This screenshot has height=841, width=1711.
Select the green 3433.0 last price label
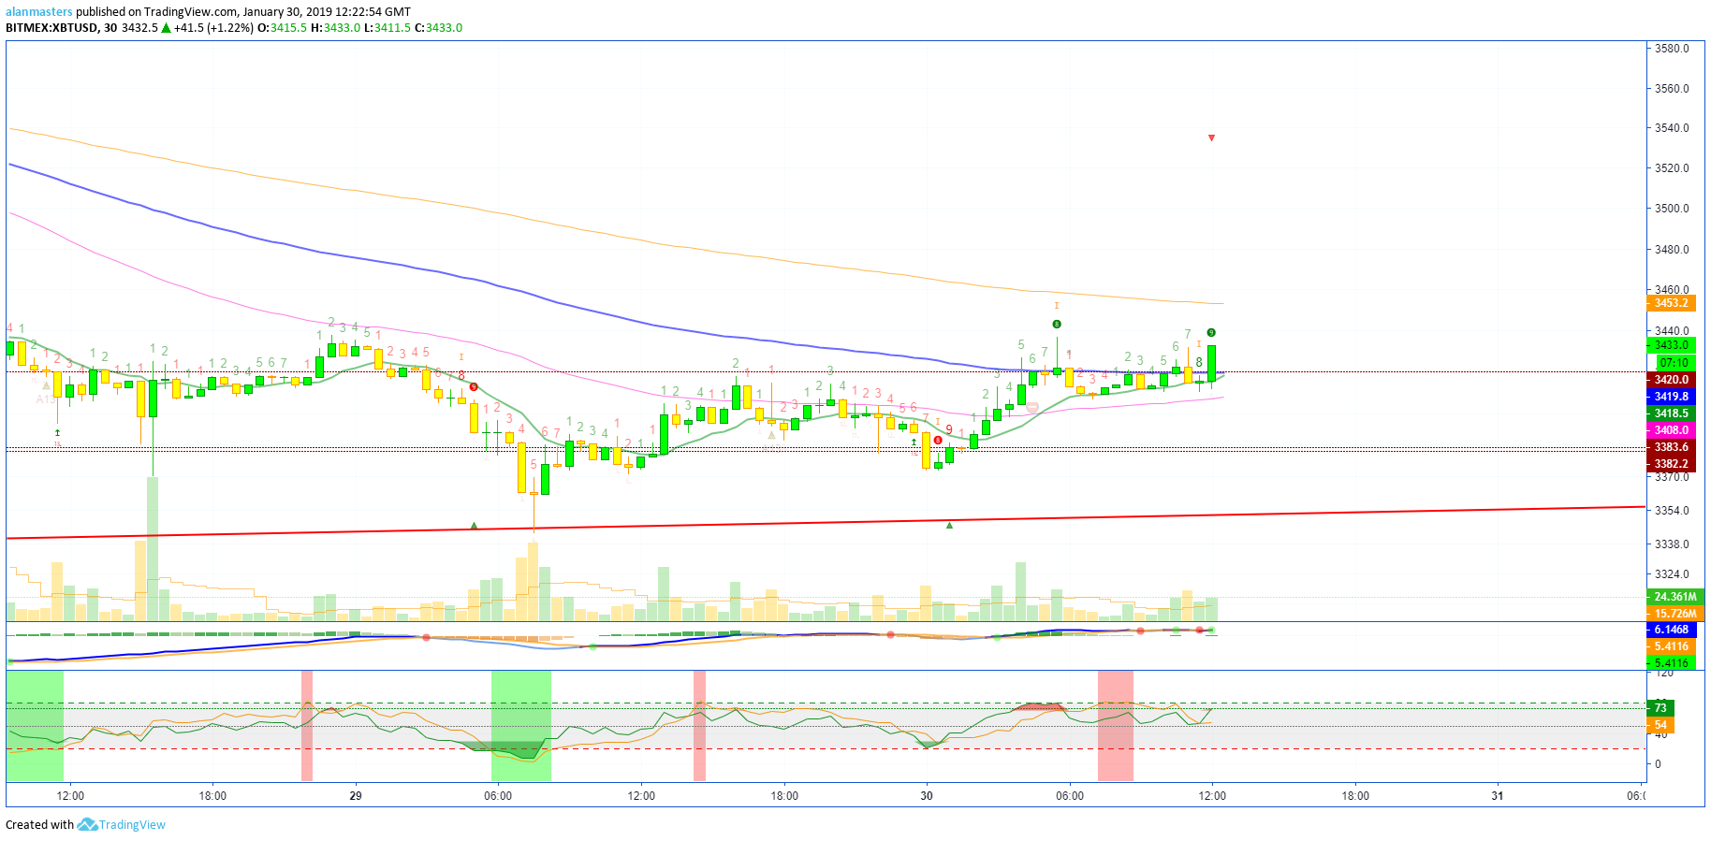click(x=1671, y=345)
